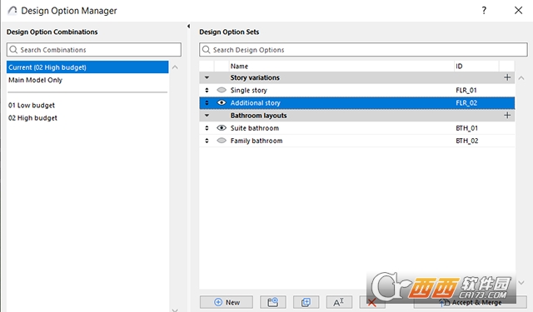Select the Additional story option row
The width and height of the screenshot is (533, 312).
[357, 103]
